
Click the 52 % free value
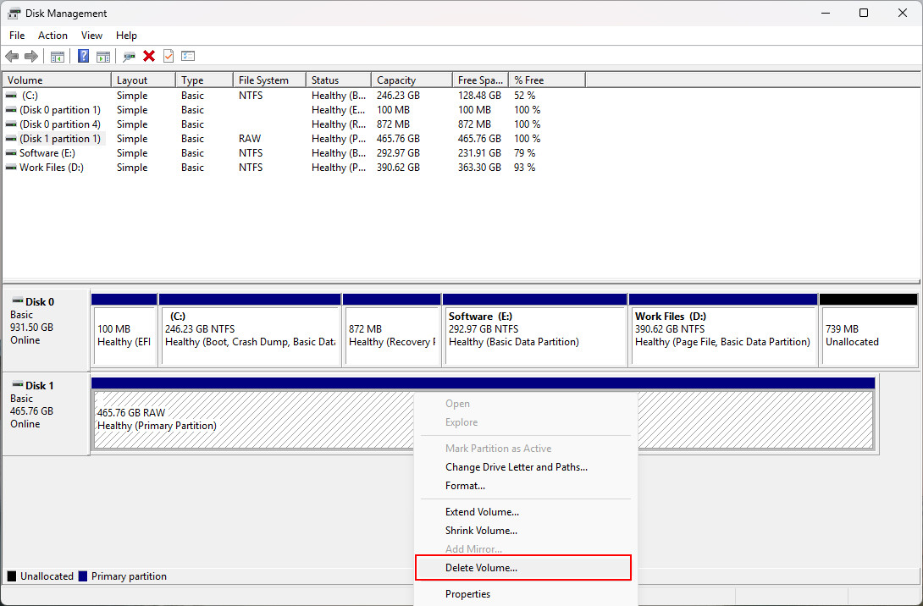click(x=524, y=96)
